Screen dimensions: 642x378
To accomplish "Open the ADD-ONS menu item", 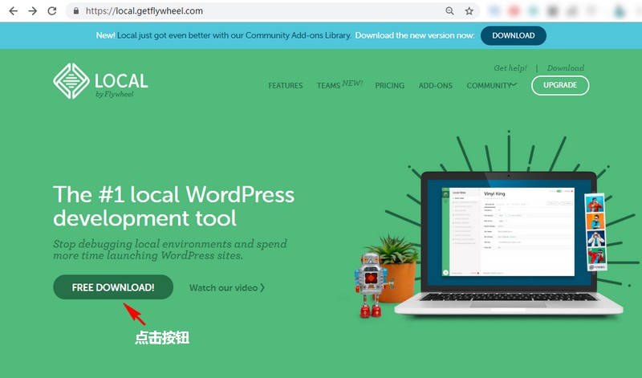I will click(x=435, y=86).
